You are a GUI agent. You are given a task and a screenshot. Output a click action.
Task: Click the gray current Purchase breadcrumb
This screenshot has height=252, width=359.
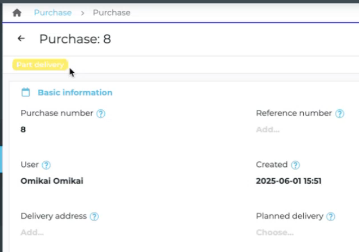[112, 12]
